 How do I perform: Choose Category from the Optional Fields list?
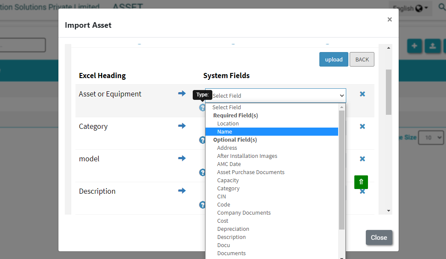point(229,188)
